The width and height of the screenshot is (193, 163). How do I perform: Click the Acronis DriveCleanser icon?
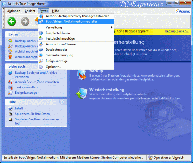tap(41, 44)
